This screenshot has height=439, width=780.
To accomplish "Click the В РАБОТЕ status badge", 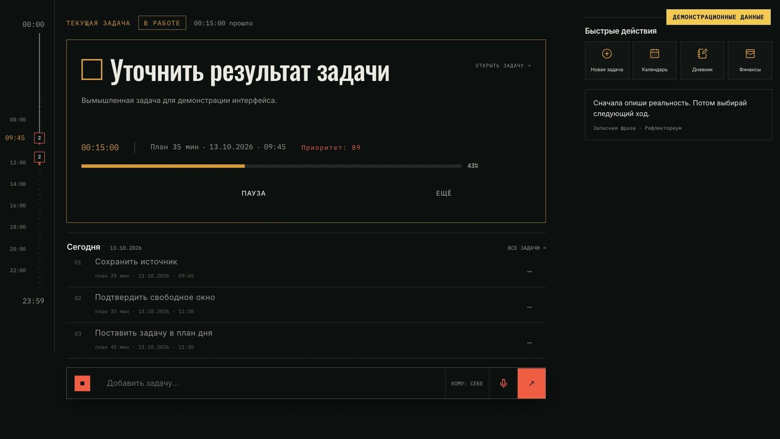I will click(162, 23).
